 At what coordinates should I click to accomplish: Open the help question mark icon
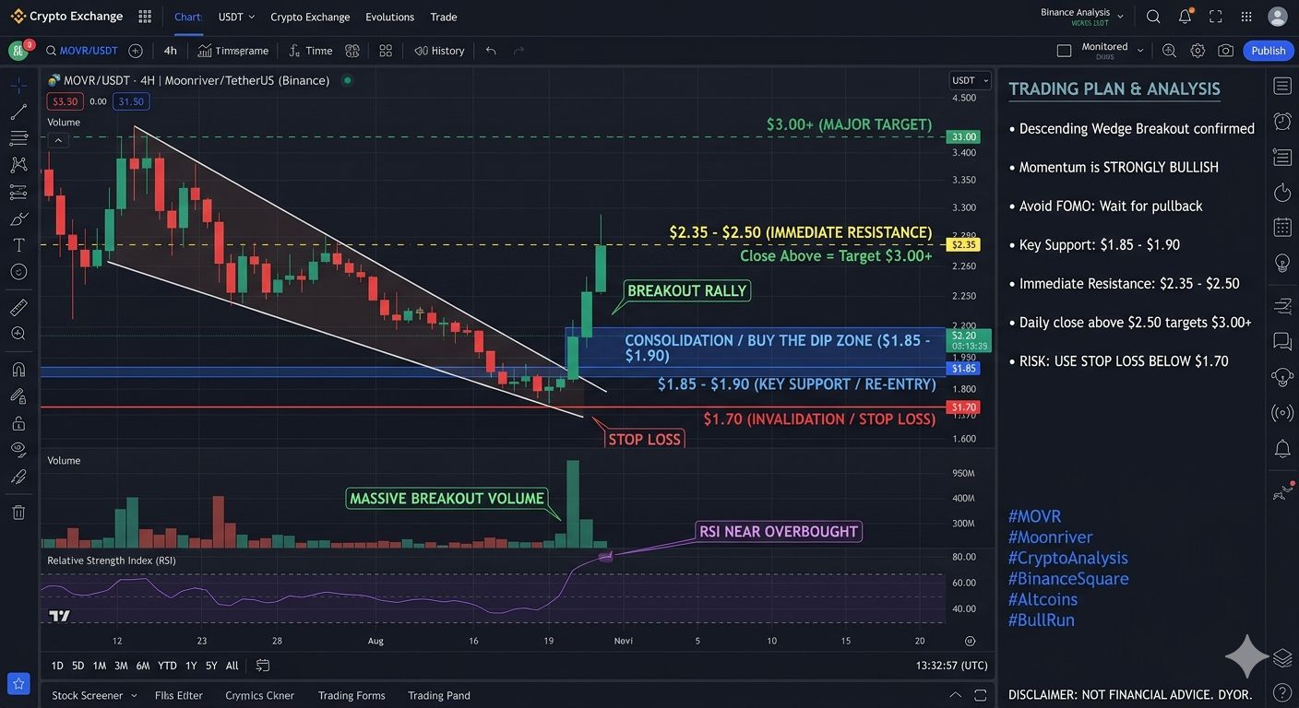pyautogui.click(x=1282, y=692)
